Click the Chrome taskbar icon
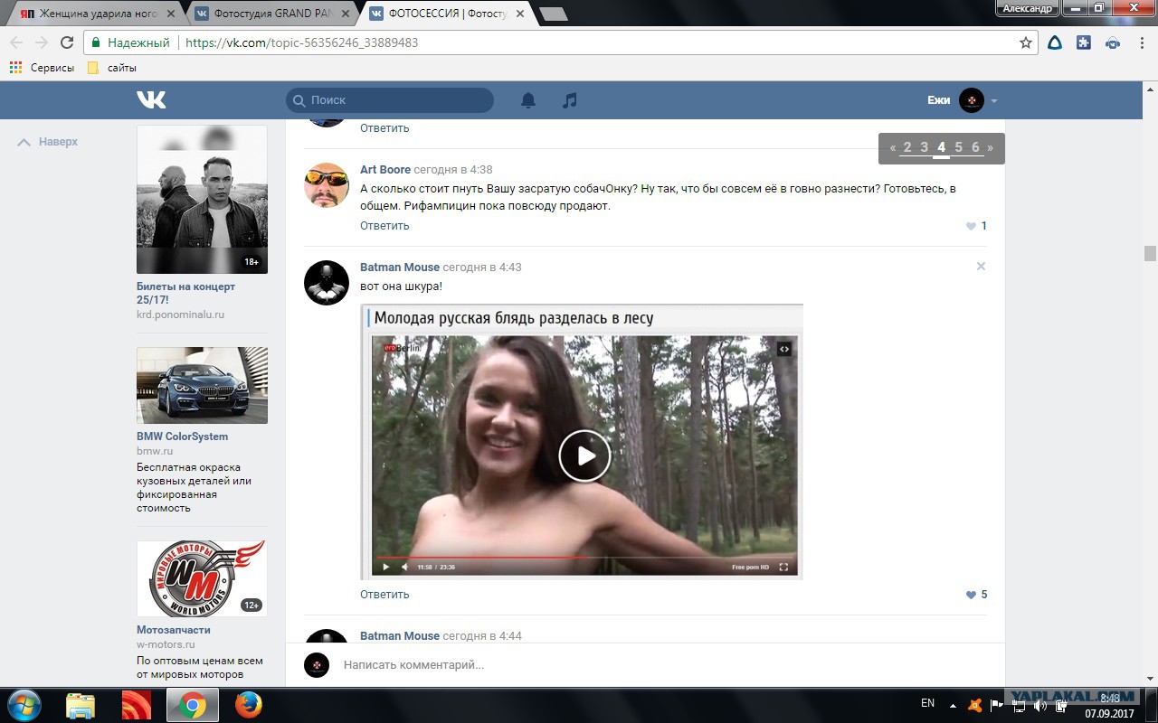 (x=192, y=706)
